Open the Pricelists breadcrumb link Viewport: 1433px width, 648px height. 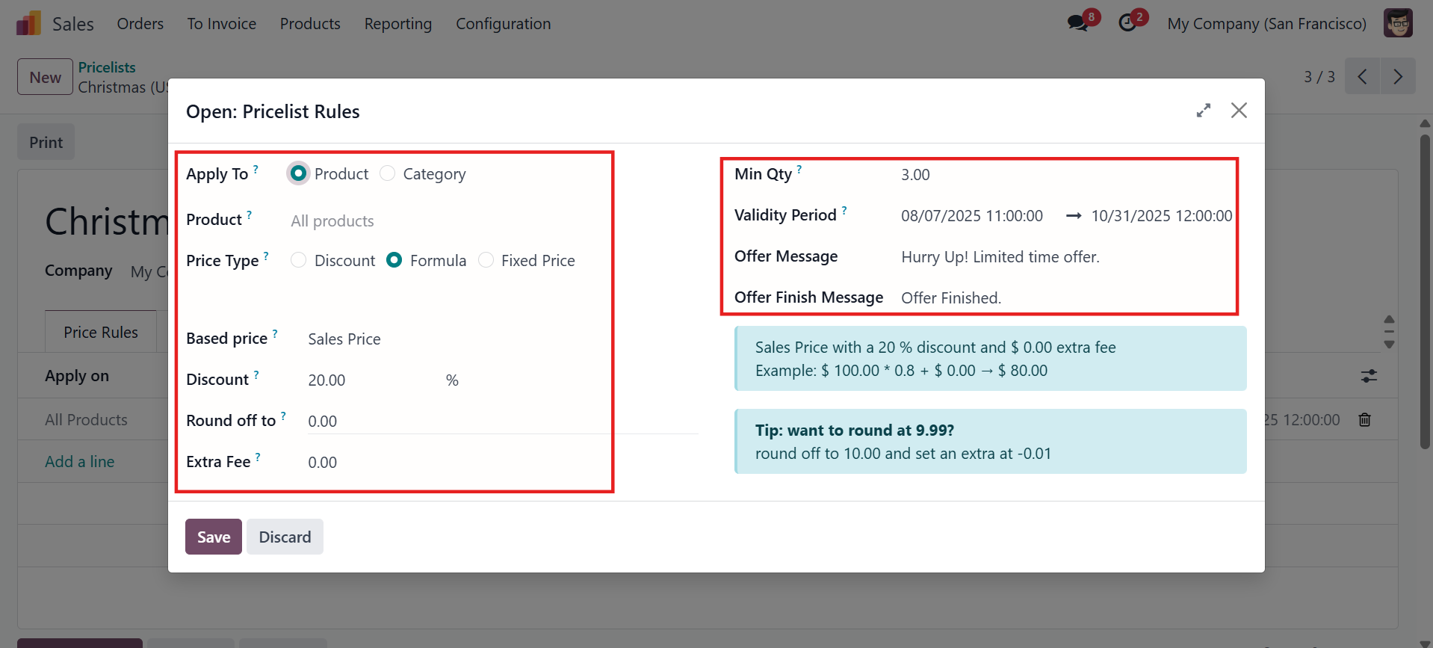(107, 67)
